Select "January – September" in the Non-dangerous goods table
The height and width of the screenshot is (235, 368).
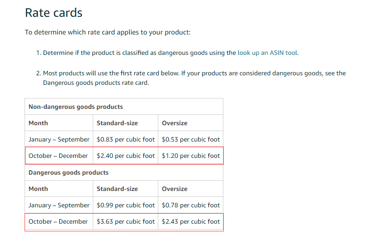[x=59, y=139]
